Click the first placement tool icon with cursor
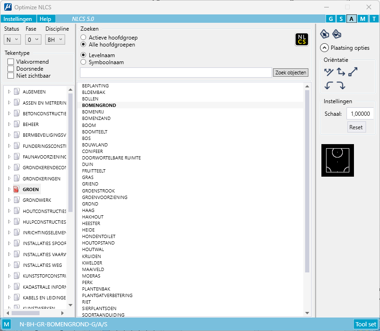Screen dimensions: 380x331 click(x=325, y=34)
